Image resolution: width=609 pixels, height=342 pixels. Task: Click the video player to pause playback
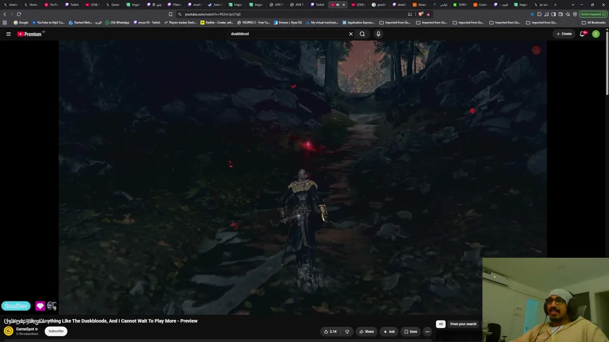(303, 177)
